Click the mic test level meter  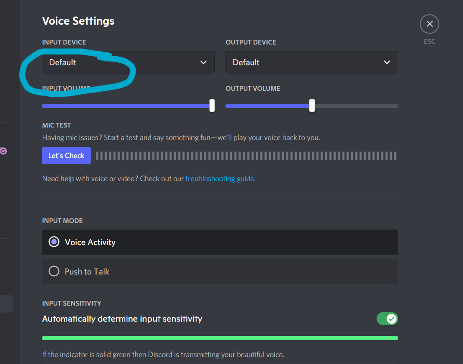point(246,156)
